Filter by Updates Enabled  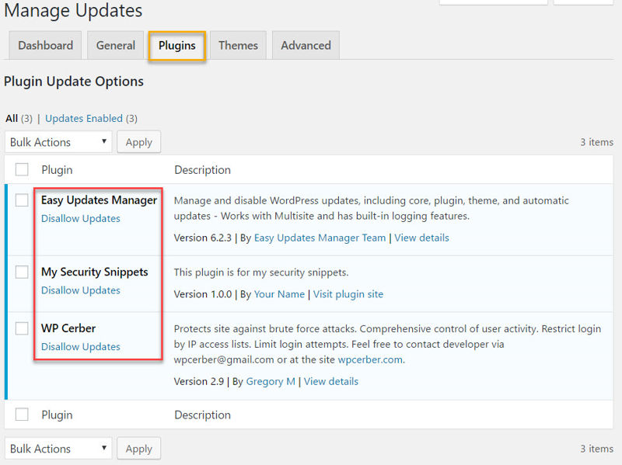pyautogui.click(x=84, y=119)
